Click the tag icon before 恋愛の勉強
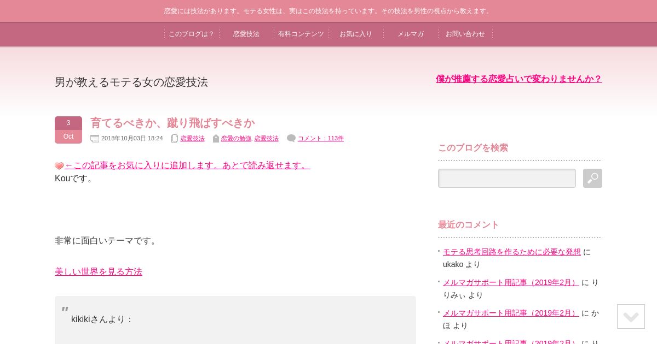The width and height of the screenshot is (657, 344). pos(216,139)
